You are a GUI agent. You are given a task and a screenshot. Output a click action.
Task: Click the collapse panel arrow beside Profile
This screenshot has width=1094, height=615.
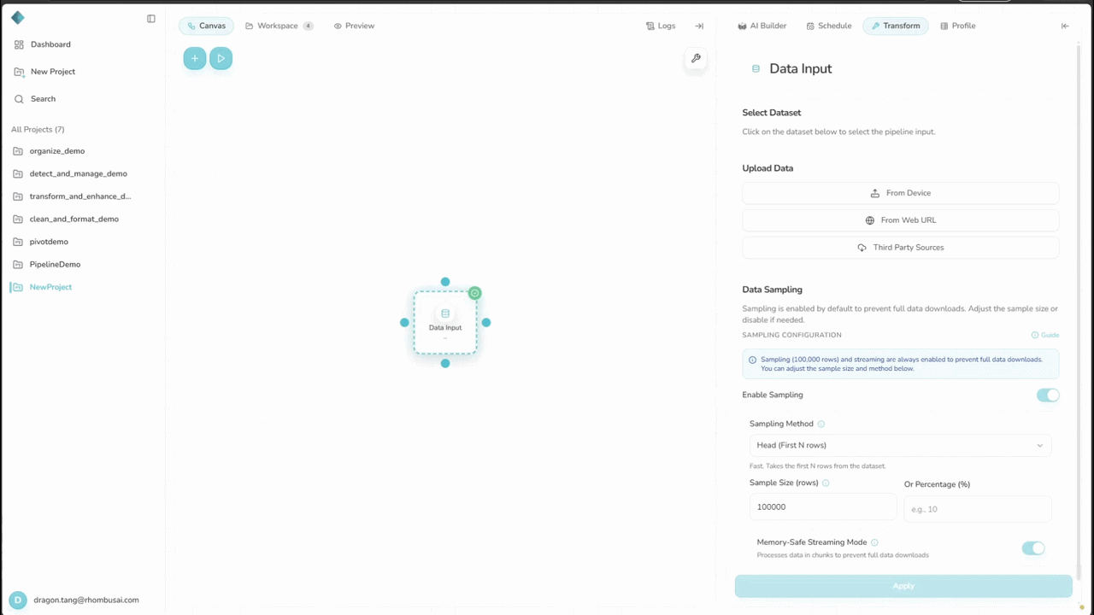[x=1065, y=26]
